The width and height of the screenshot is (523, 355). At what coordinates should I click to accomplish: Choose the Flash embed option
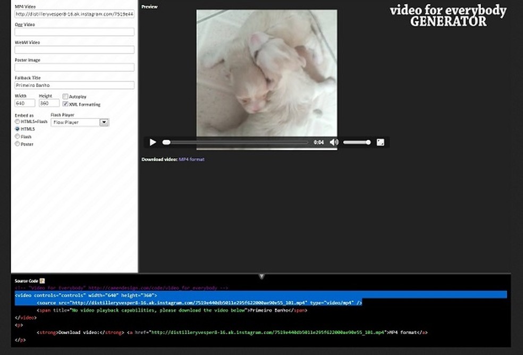tap(17, 137)
